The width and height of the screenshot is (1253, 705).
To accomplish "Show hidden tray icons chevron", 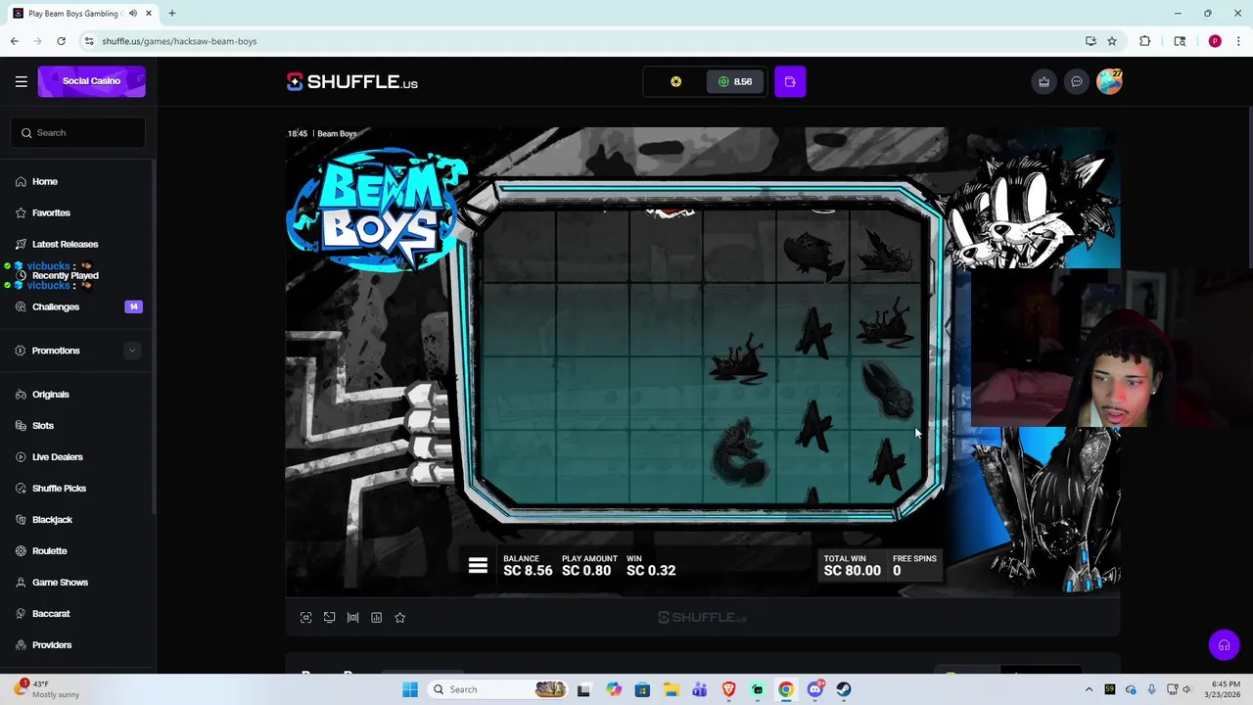I will (x=1089, y=689).
